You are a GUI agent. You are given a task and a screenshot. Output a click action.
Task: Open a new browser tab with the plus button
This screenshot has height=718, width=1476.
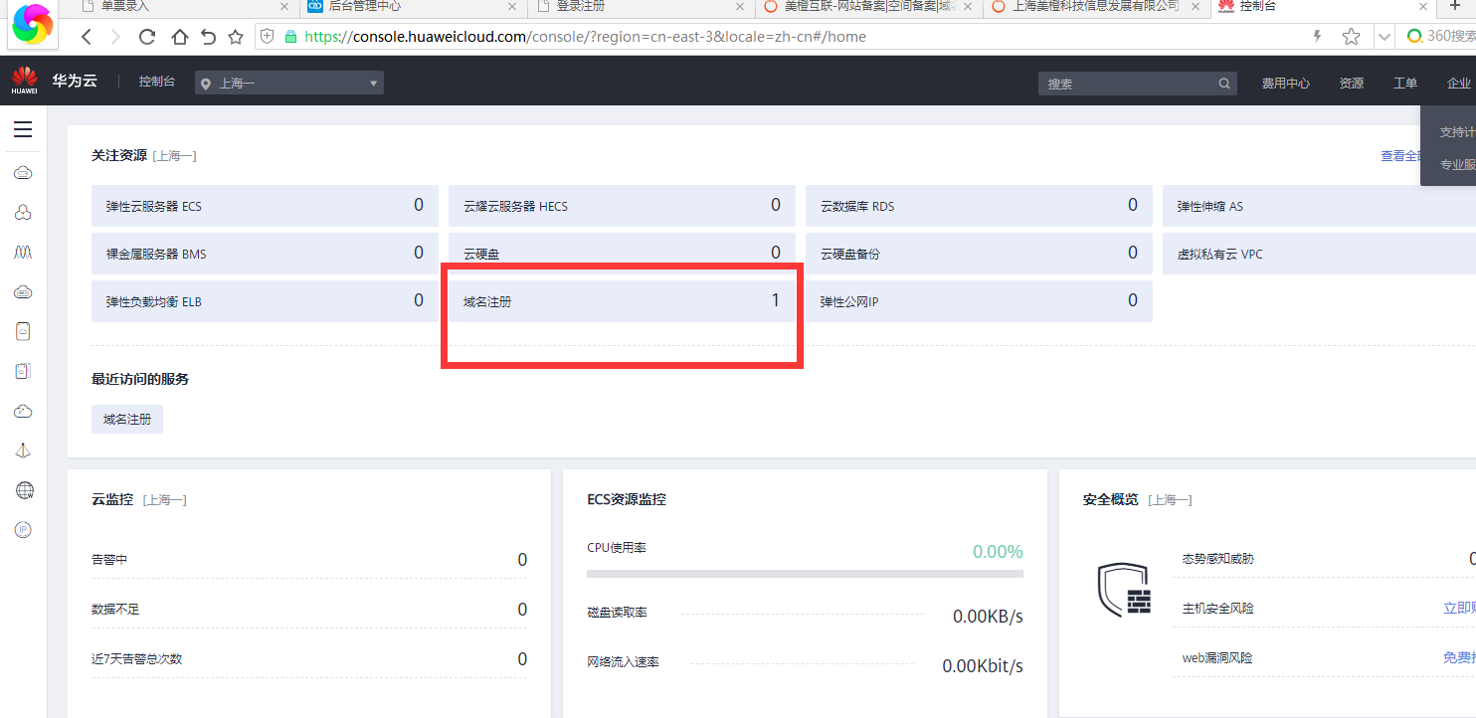[x=1456, y=6]
